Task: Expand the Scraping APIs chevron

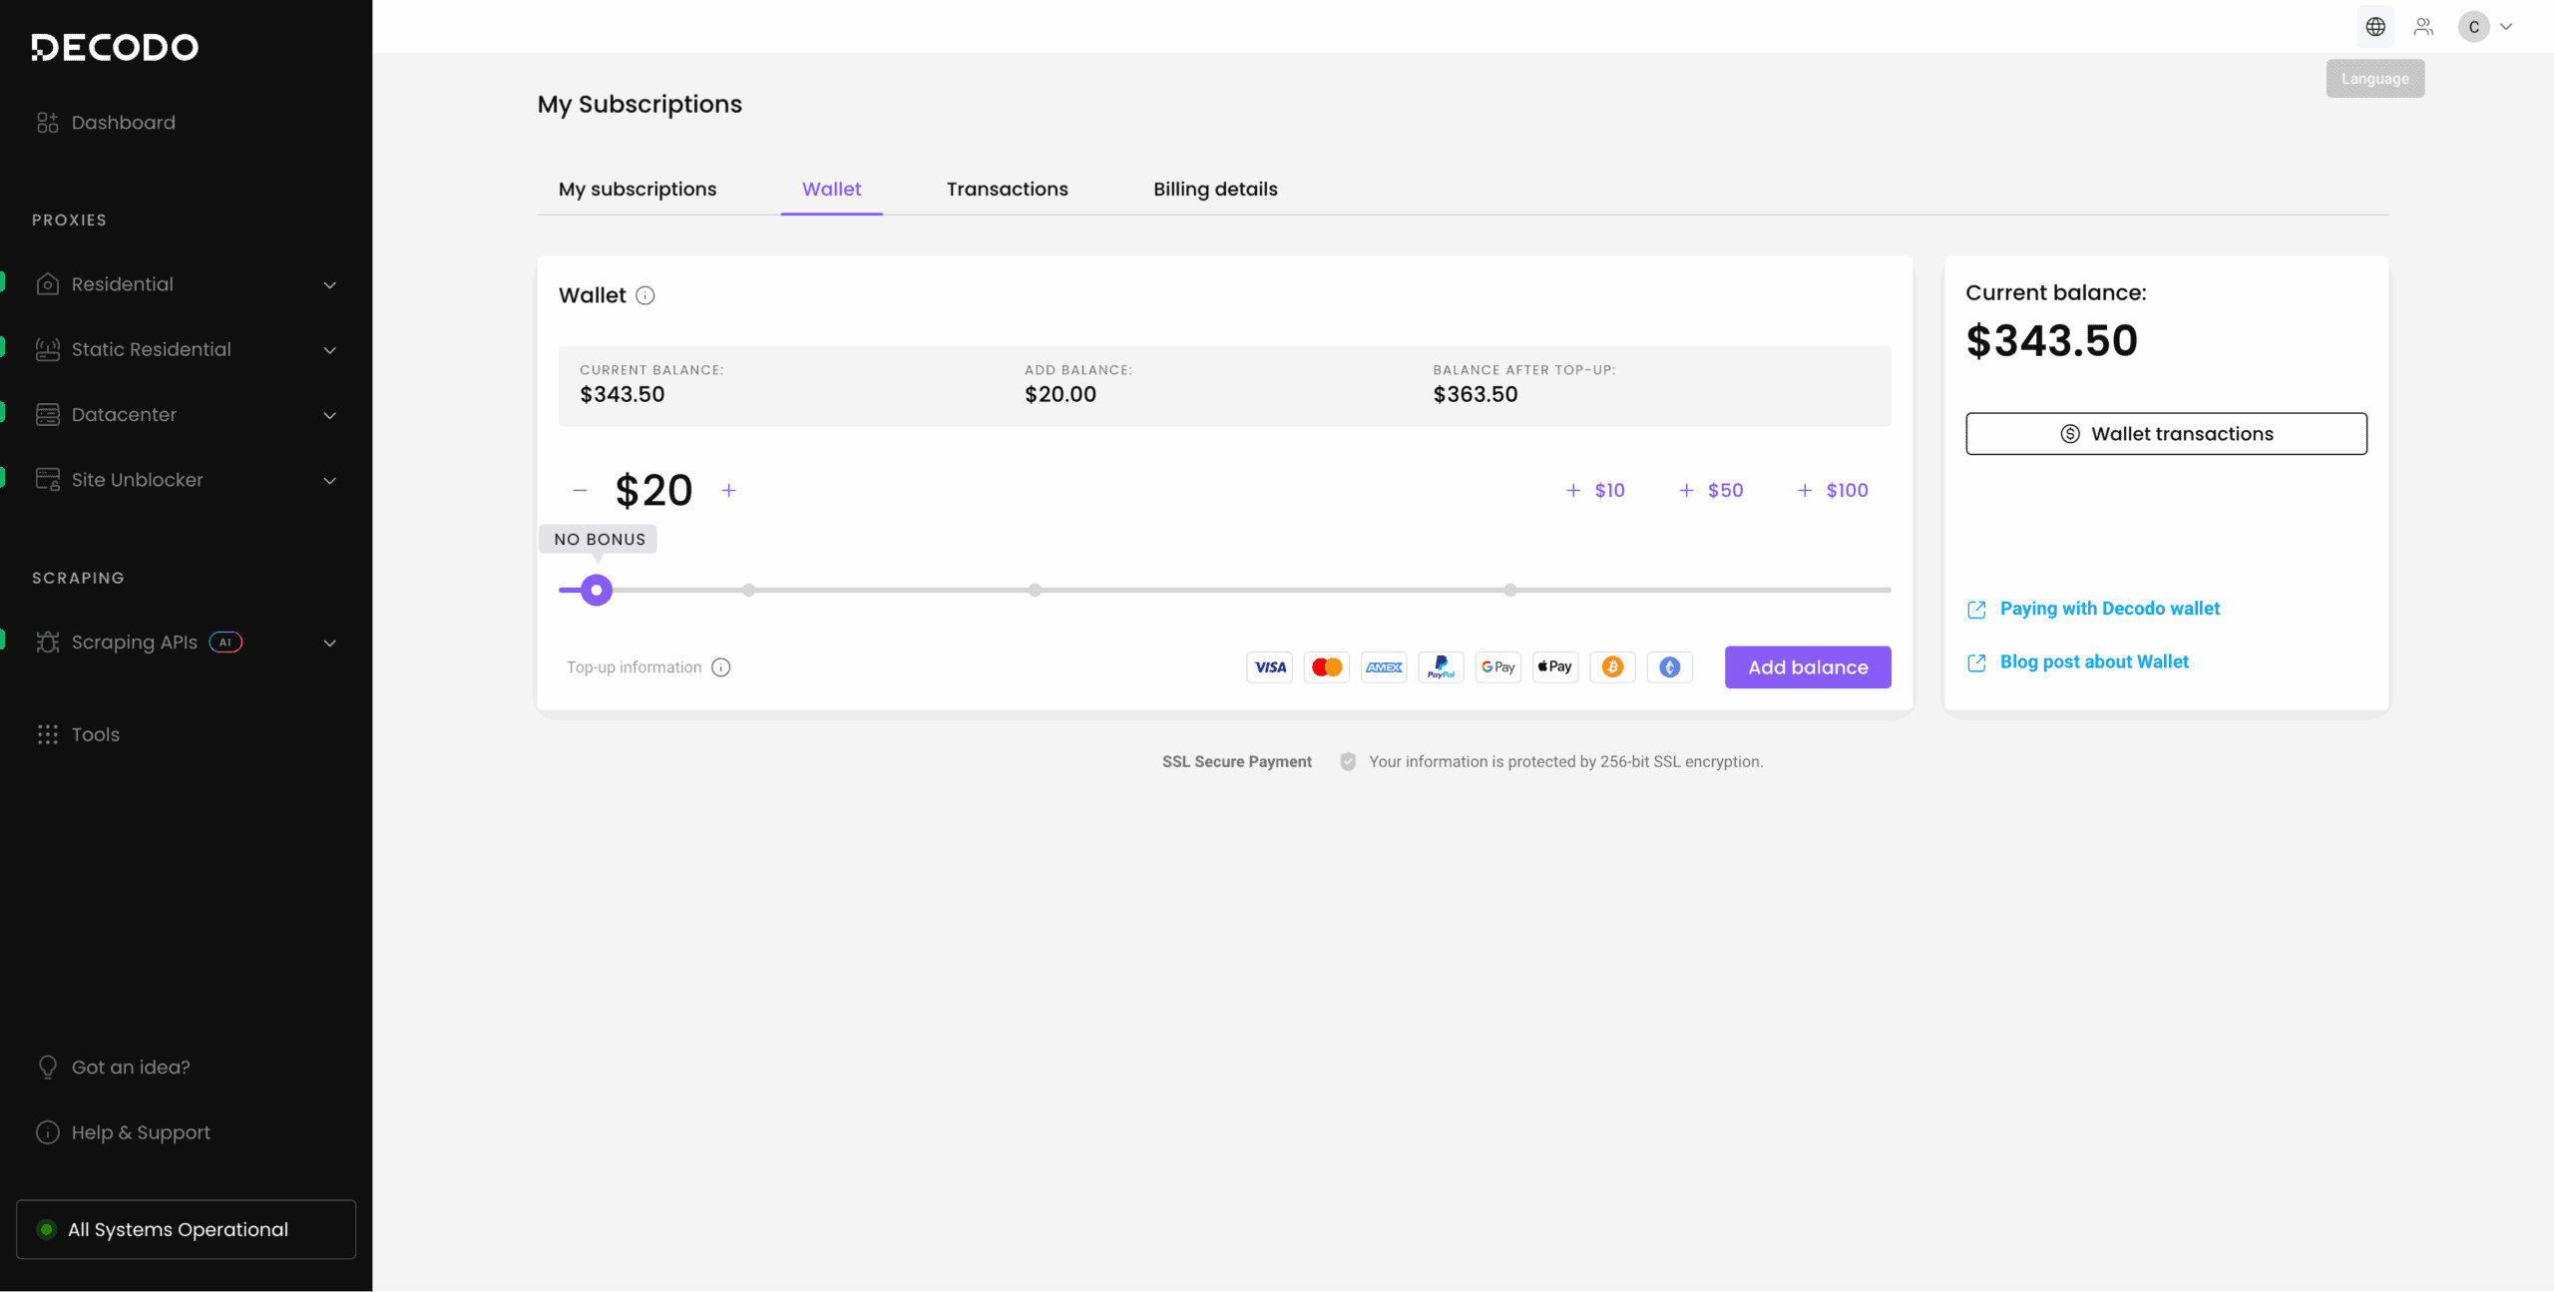Action: [329, 643]
